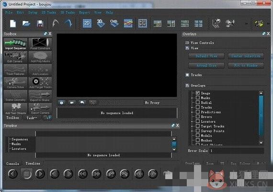This screenshot has width=273, height=192.
Task: Undock the Timeline panel
Action: (173, 125)
